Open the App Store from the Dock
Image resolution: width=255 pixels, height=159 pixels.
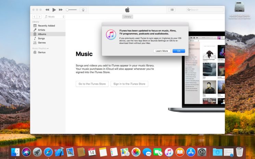[x=191, y=152]
